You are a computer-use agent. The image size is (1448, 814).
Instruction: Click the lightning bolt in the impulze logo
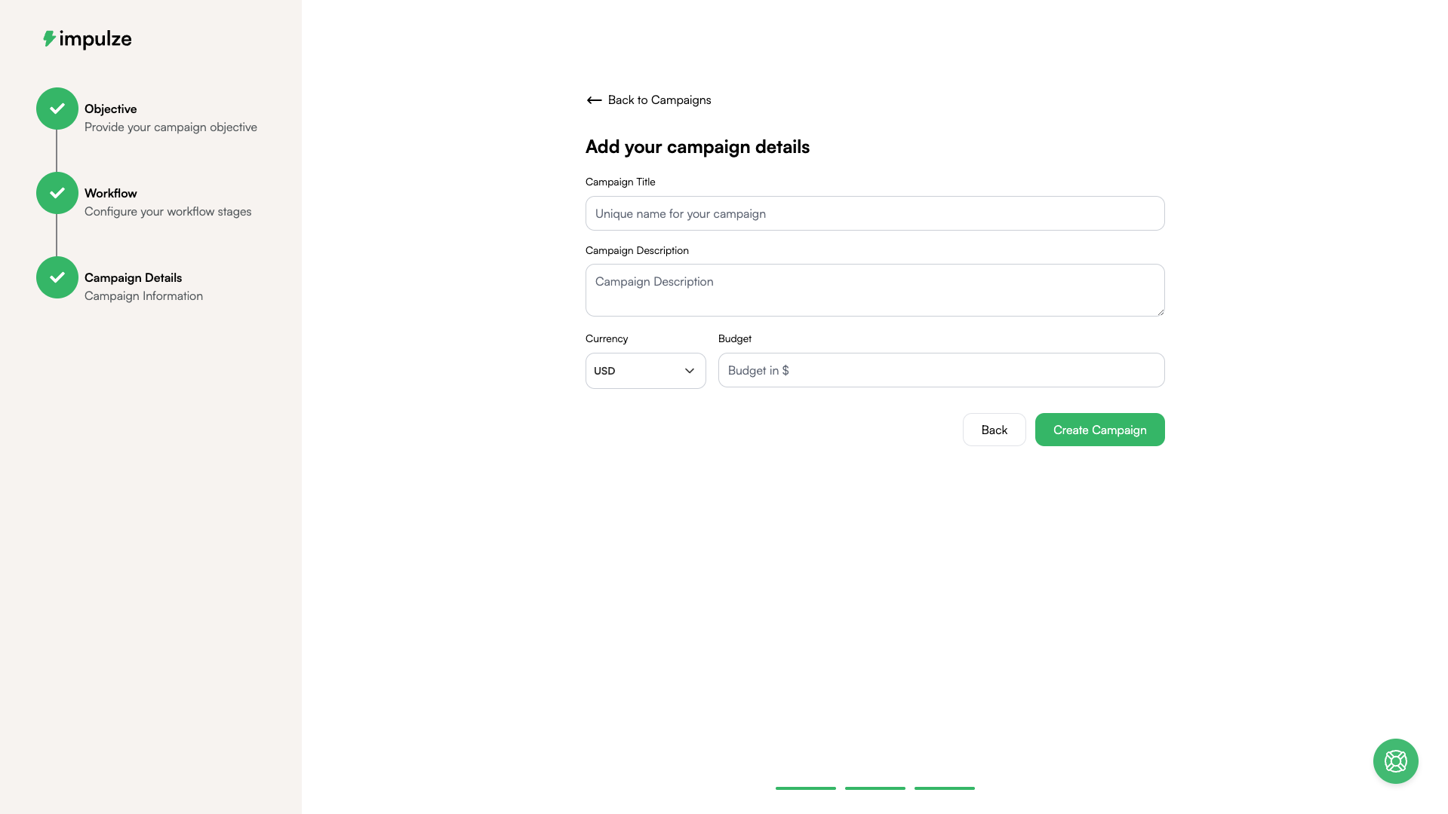point(50,38)
